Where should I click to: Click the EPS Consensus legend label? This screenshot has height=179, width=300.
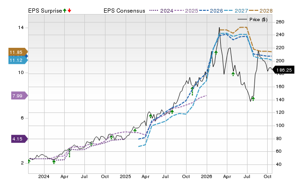tap(124, 11)
